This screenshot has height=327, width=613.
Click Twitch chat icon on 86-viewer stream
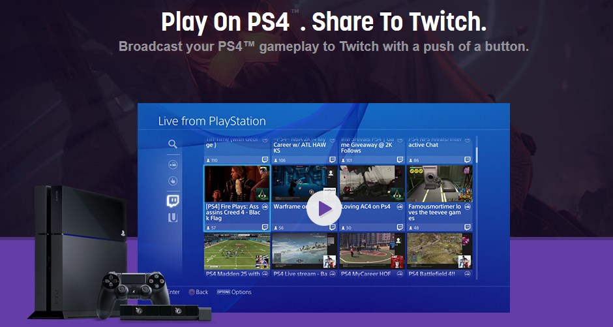coord(468,160)
